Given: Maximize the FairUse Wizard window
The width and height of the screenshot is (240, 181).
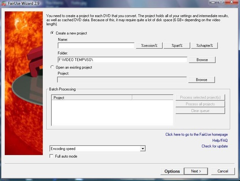Looking at the screenshot, I should [x=221, y=2].
